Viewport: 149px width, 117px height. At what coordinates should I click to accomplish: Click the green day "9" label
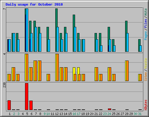45,114
